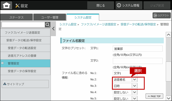This screenshot has height=101, width=172.
Task: Click the 閉じる button
Action: 101,5
